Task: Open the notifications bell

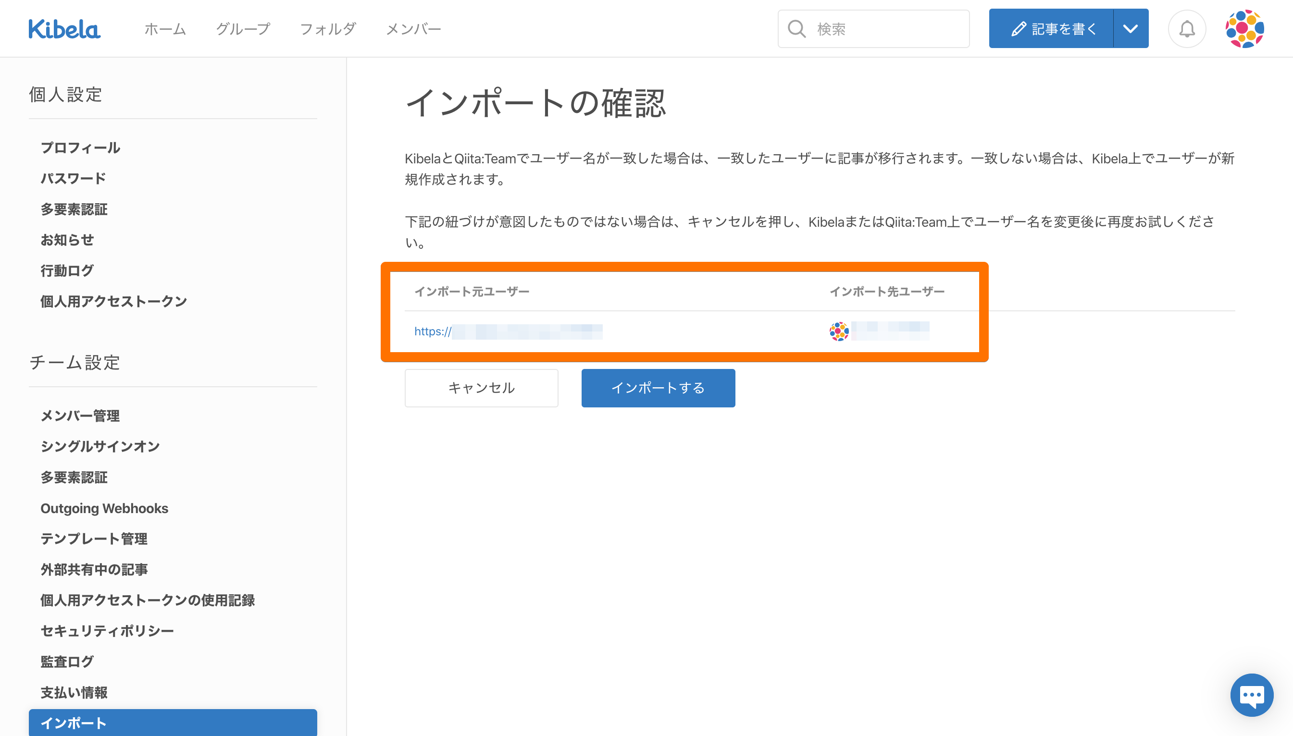Action: click(1186, 29)
